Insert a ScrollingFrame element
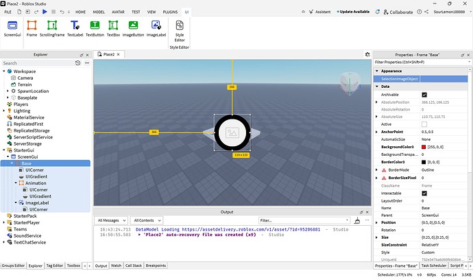 52,29
